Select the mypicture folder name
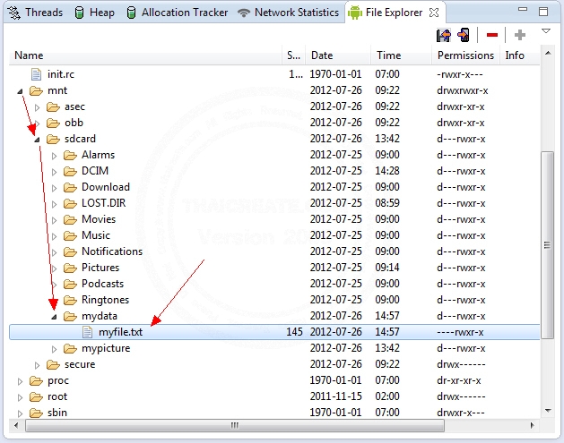Viewport: 564px width, 443px height. (106, 348)
